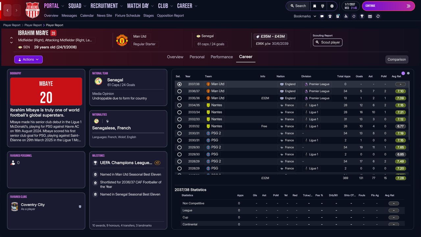Image resolution: width=421 pixels, height=237 pixels.
Task: Select the 2037/38 Man Utd season radio button
Action: tap(179, 84)
